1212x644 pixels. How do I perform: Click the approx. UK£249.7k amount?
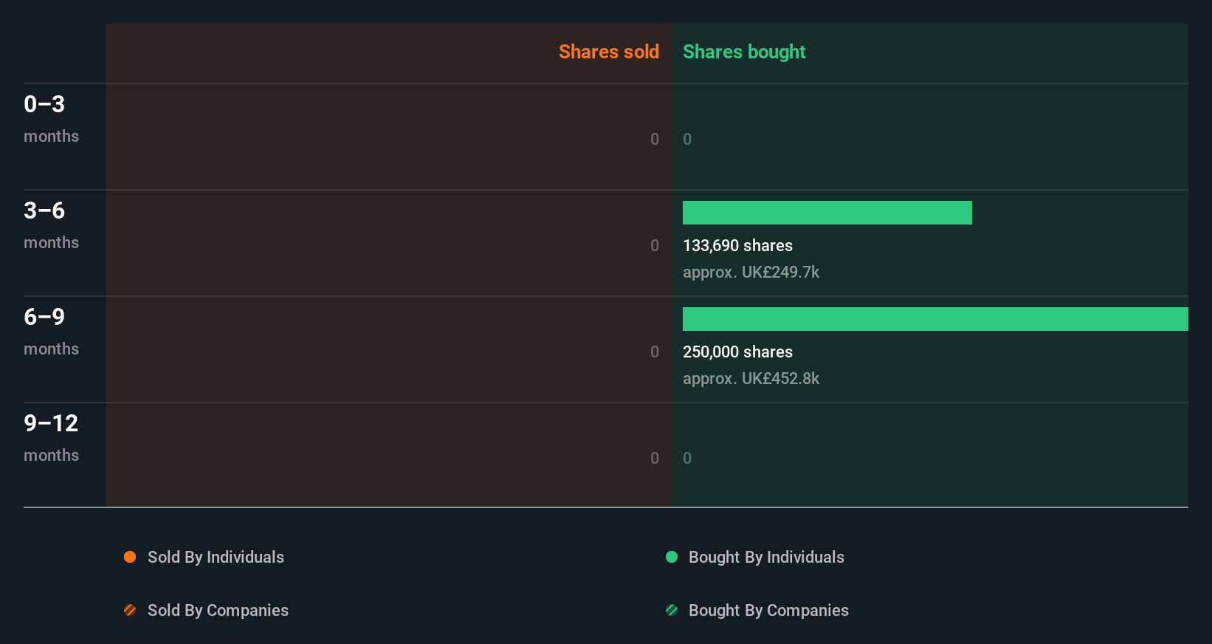tap(751, 273)
